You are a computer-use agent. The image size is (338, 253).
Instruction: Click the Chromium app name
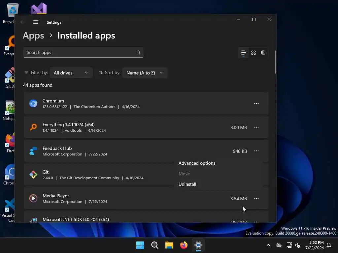(53, 101)
